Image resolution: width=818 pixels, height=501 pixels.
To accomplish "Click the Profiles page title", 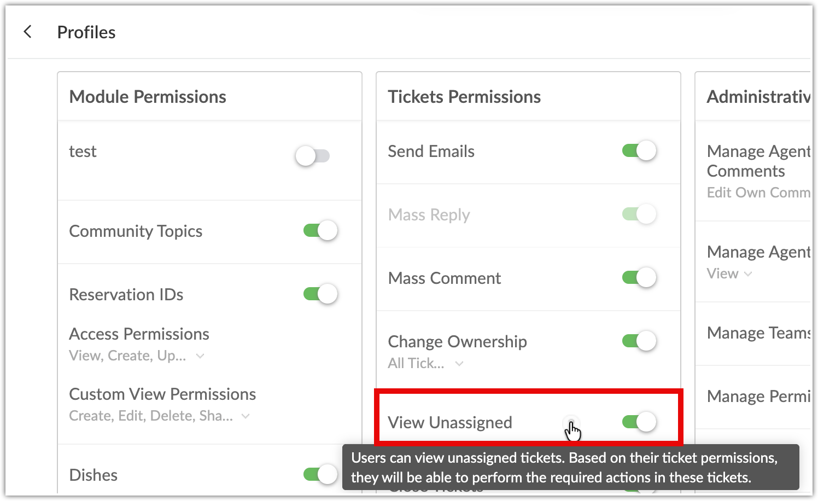I will (x=86, y=32).
